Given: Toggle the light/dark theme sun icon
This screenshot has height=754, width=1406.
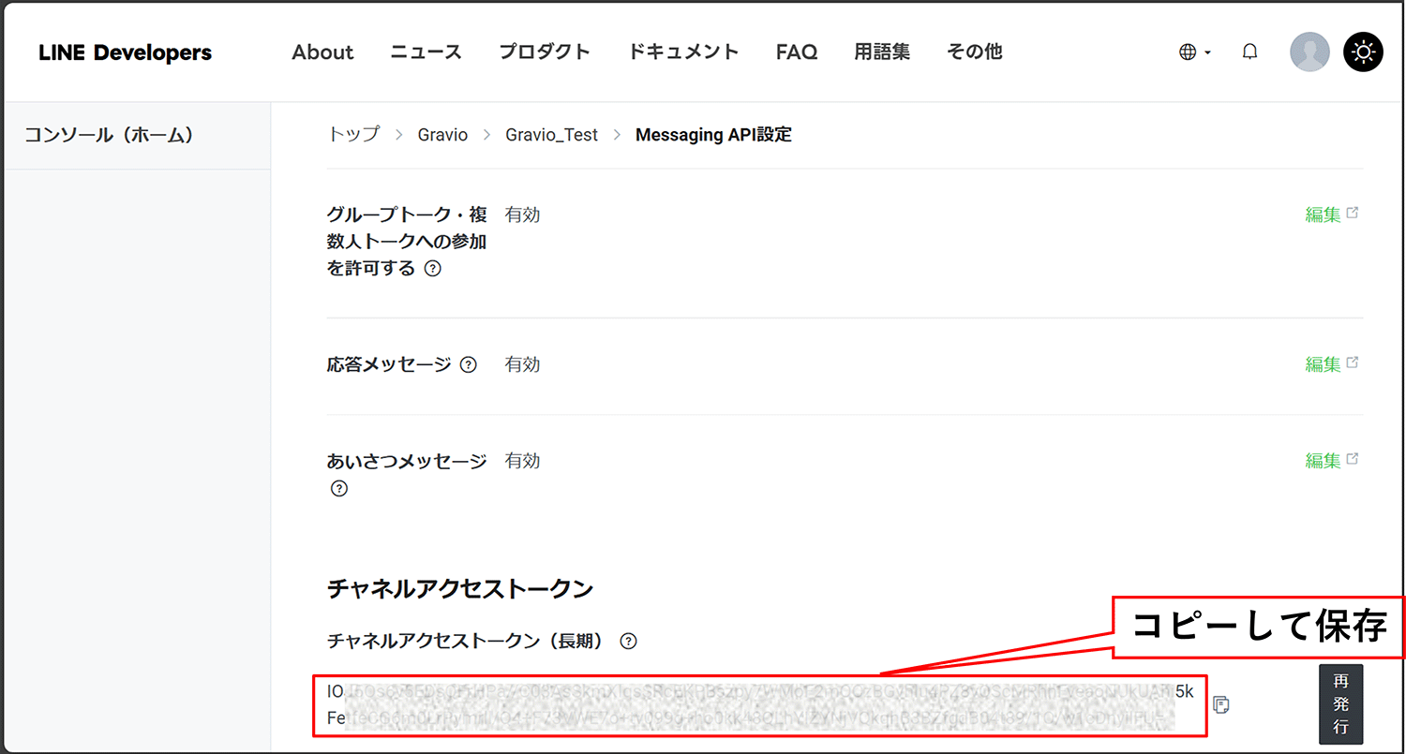Looking at the screenshot, I should (1363, 52).
